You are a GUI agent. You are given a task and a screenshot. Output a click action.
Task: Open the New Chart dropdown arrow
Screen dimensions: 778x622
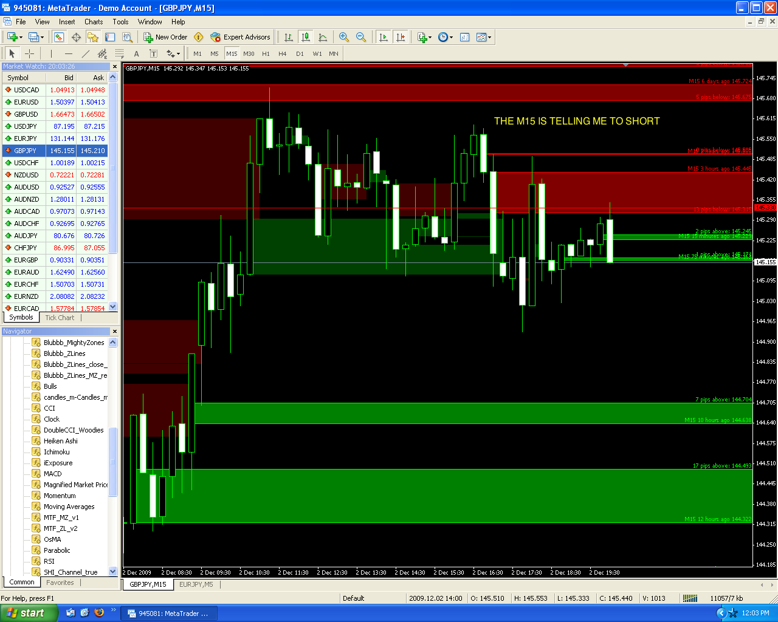click(21, 37)
